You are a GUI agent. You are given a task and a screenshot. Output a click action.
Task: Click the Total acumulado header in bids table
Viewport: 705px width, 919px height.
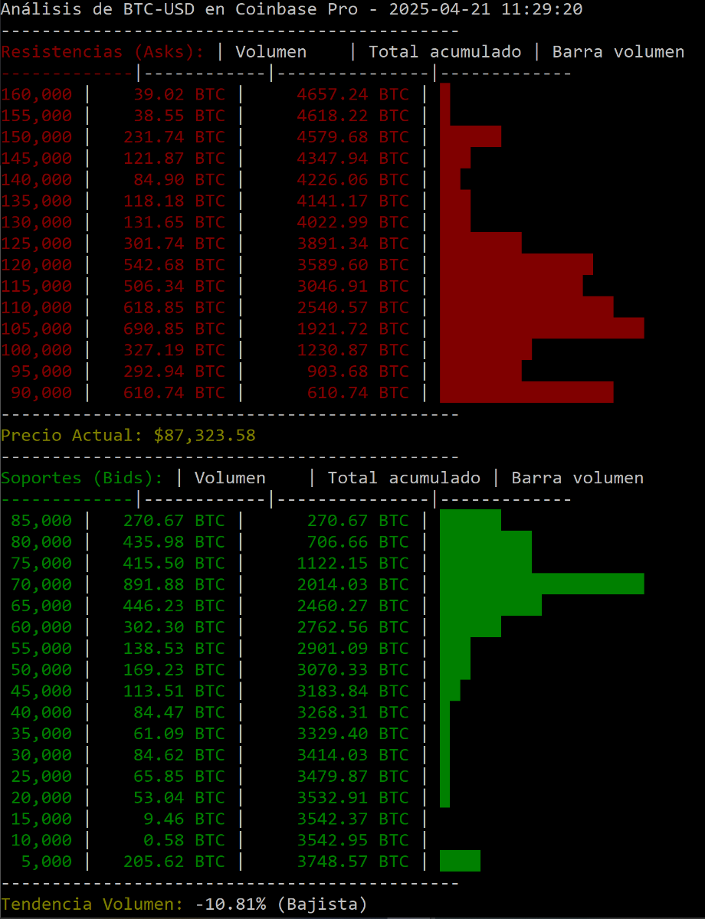click(x=404, y=478)
